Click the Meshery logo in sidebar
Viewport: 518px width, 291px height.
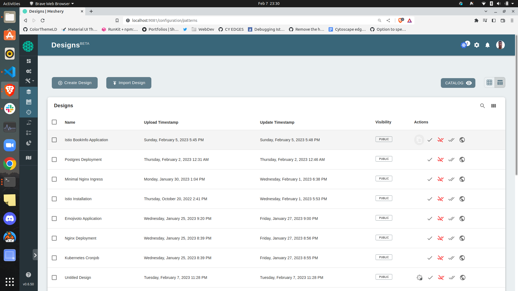[x=28, y=46]
